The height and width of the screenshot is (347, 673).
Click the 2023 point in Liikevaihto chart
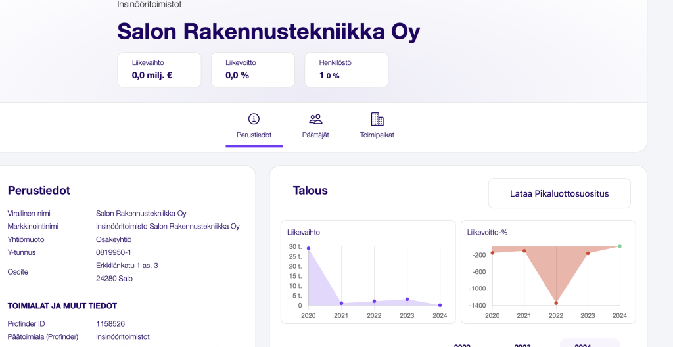407,299
